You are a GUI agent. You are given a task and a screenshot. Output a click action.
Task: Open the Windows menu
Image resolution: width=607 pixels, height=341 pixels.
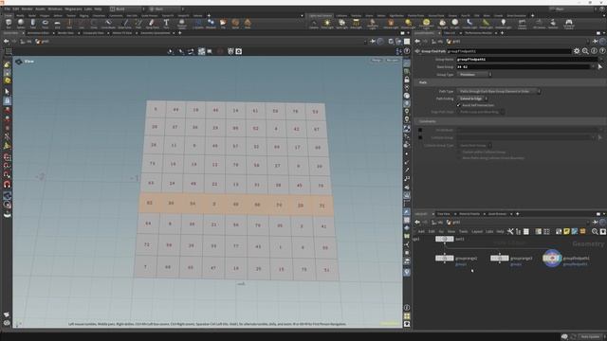coord(55,9)
